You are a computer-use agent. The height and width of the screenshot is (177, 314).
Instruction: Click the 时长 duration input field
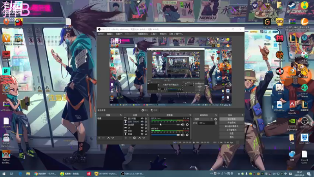pos(206,123)
